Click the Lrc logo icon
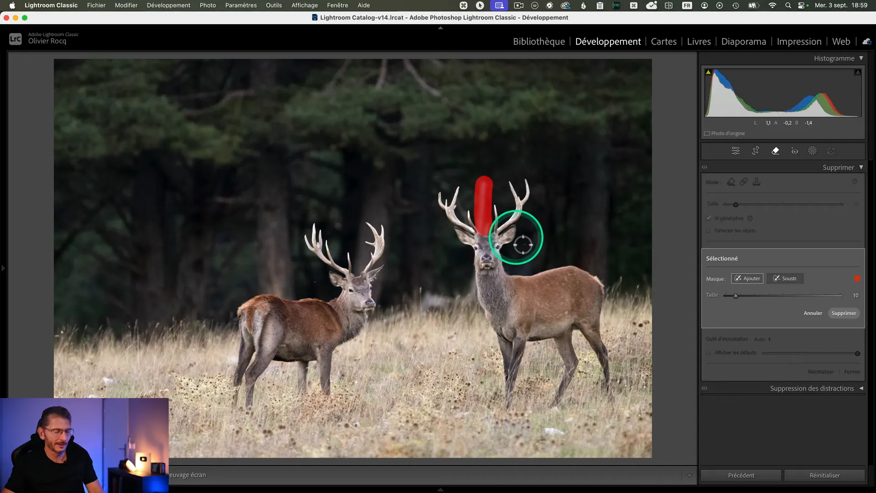The width and height of the screenshot is (876, 493). (16, 39)
